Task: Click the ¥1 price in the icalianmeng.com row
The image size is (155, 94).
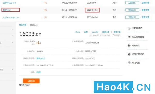Action: coord(45,17)
